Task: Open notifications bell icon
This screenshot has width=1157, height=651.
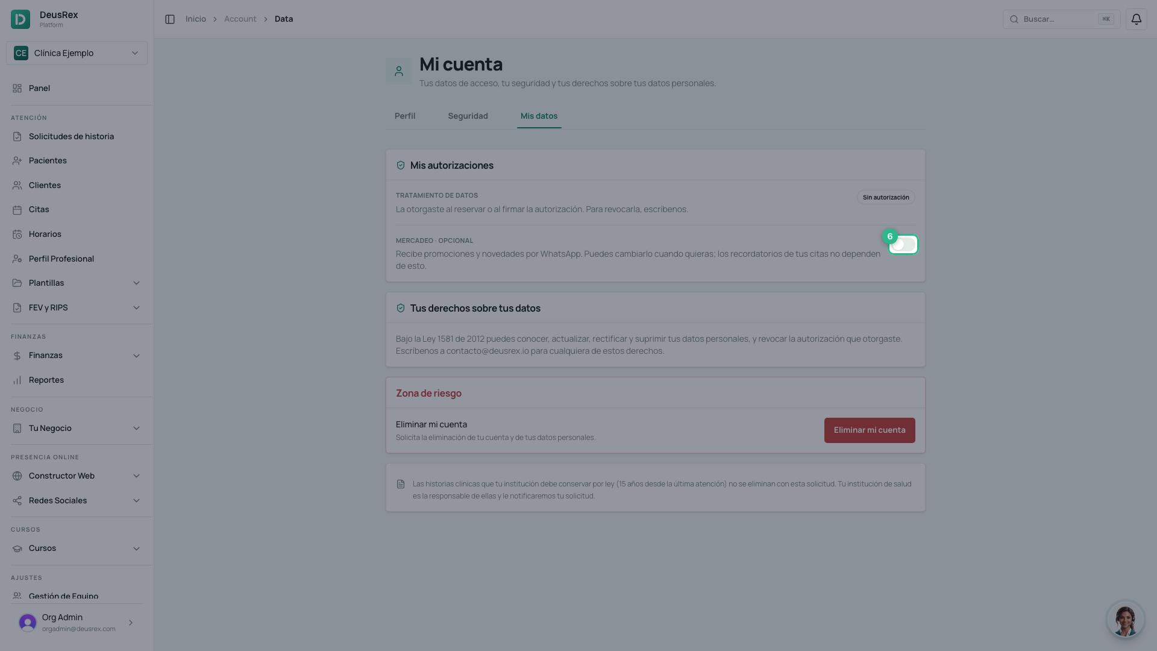Action: [x=1136, y=19]
